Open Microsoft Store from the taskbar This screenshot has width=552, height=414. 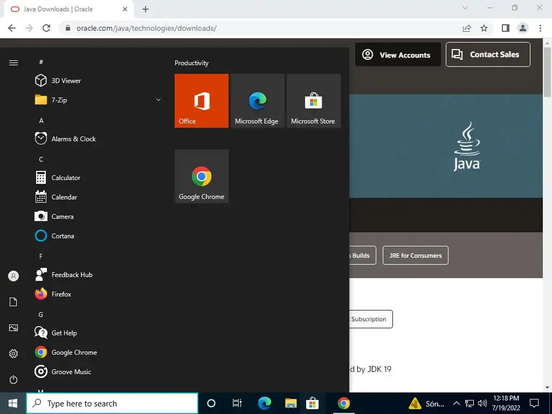coord(312,403)
